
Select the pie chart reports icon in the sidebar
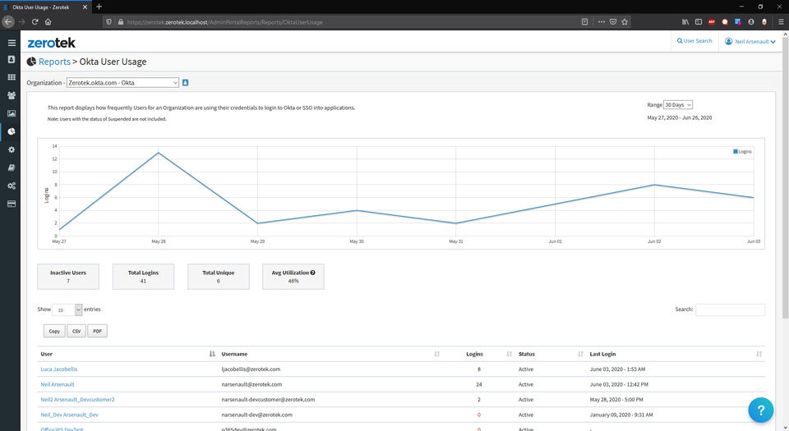coord(12,131)
